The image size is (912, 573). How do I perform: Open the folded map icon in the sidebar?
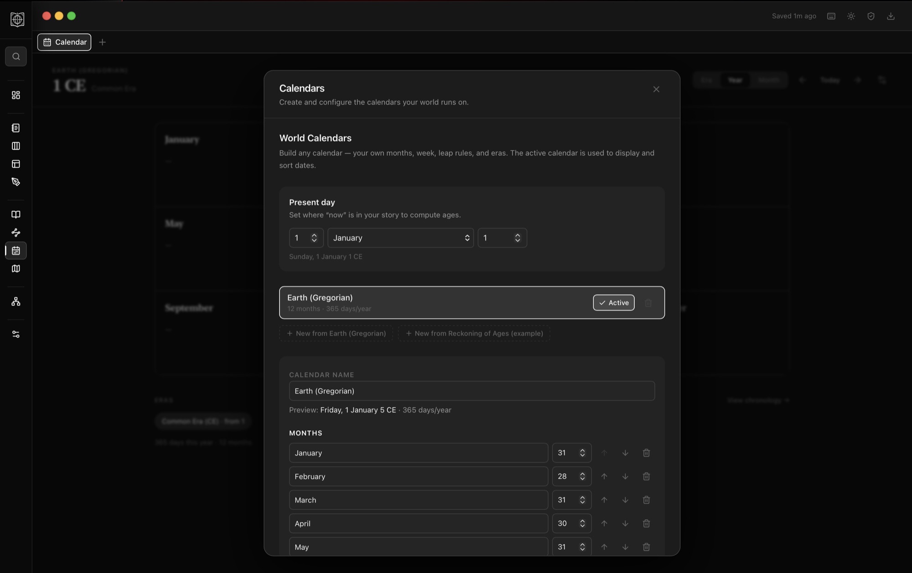(16, 269)
